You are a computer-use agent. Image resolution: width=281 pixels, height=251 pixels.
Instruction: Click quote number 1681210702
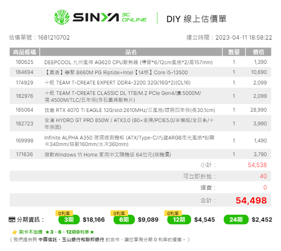[53, 37]
